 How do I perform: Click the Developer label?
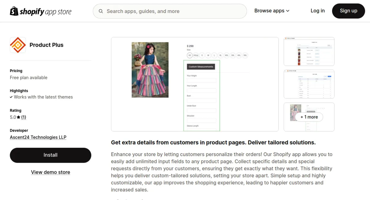point(19,130)
